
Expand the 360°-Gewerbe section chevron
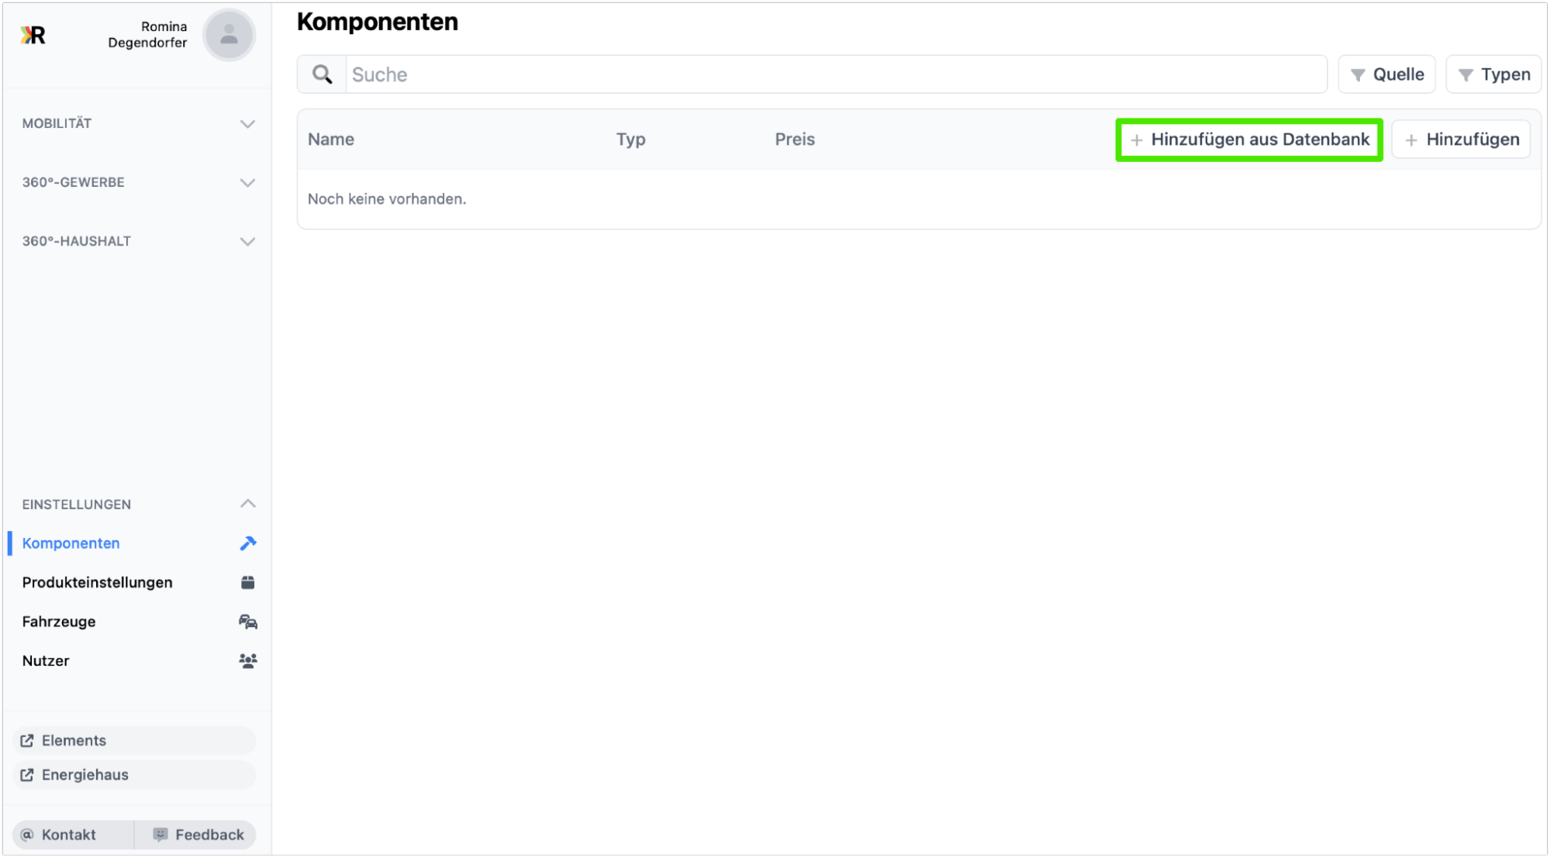[247, 183]
